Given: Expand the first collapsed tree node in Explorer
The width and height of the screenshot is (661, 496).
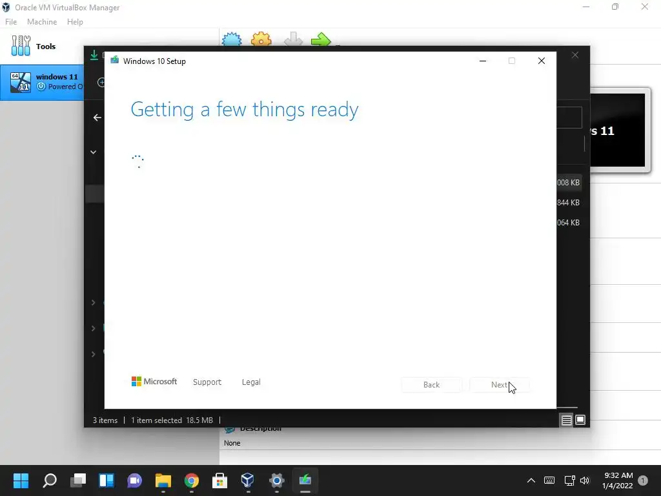Looking at the screenshot, I should (x=93, y=302).
